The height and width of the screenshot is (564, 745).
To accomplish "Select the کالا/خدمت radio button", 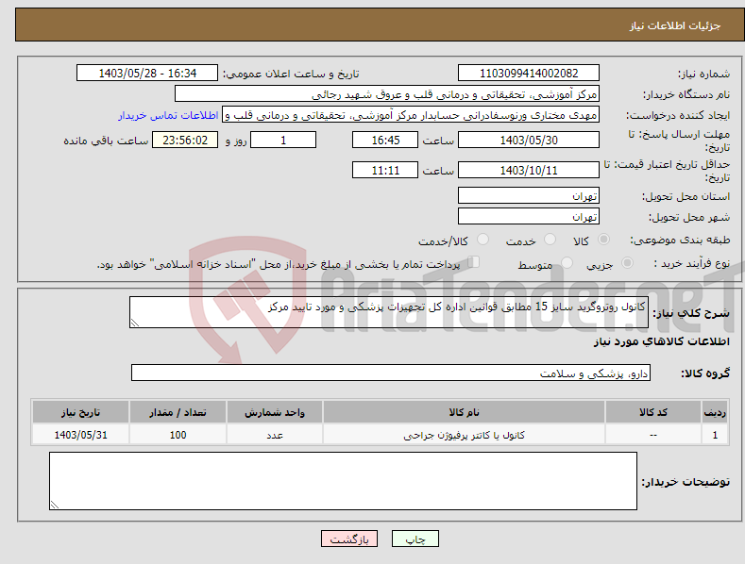I will (483, 240).
